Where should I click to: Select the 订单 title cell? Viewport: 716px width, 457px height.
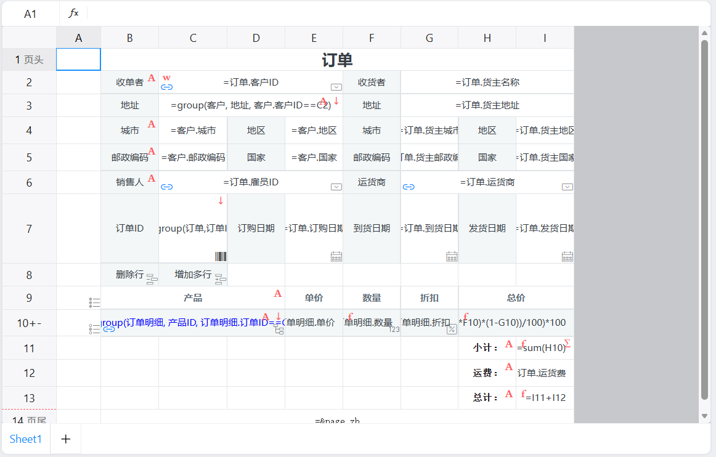tap(338, 60)
